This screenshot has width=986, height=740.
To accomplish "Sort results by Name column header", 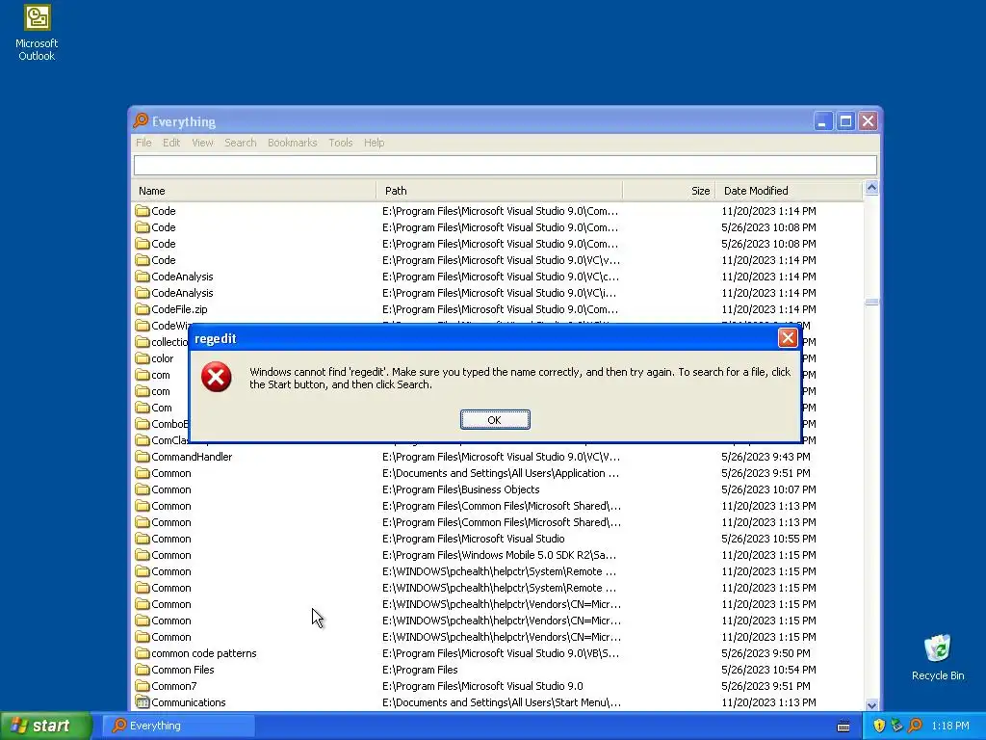I will [x=254, y=191].
